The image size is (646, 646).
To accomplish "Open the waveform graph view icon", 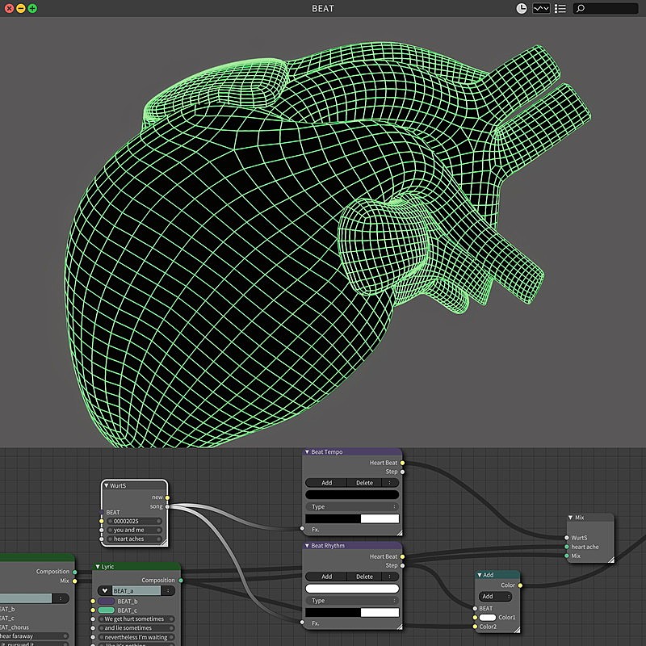I will click(541, 8).
